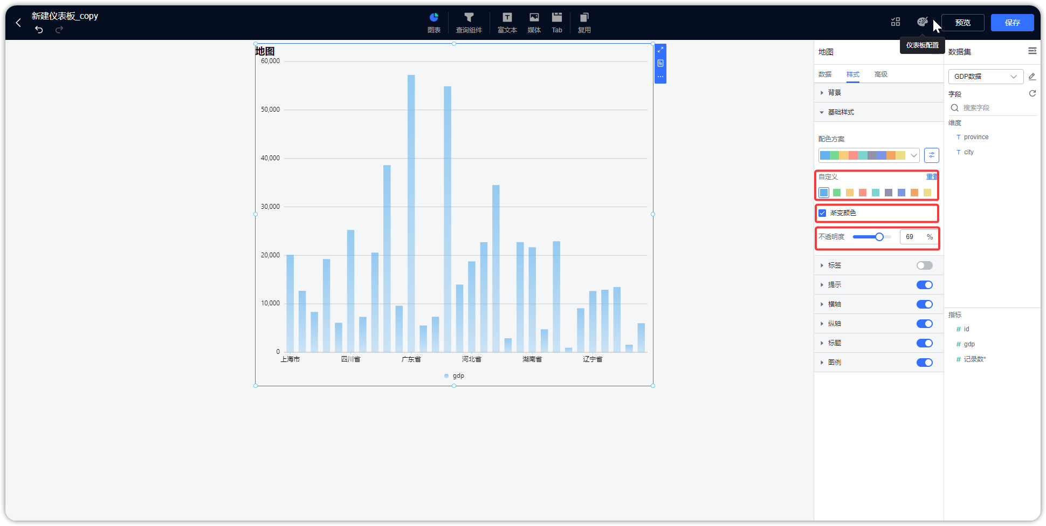Insert a Tab component
The image size is (1046, 526).
[557, 23]
